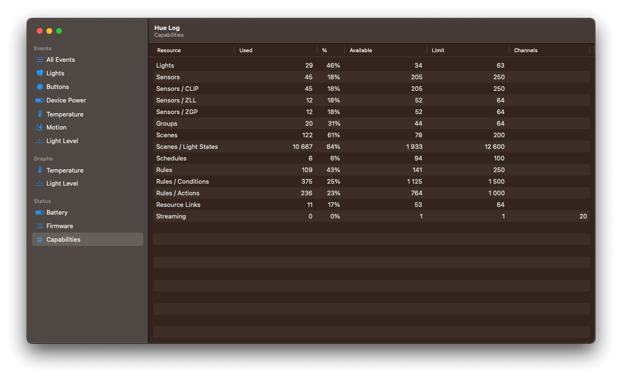622x379 pixels.
Task: Click the Resource column header
Action: [168, 50]
